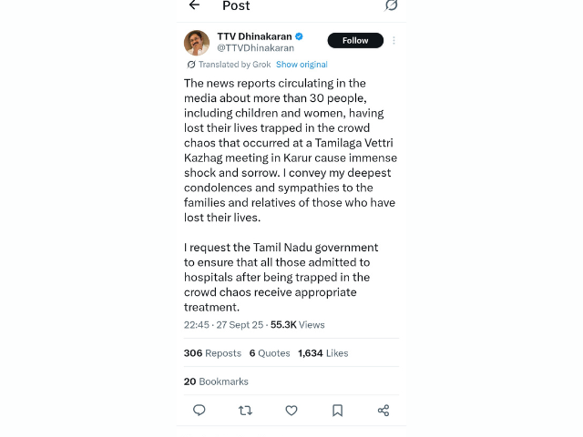
Task: Click the small Grok translation icon
Action: pos(191,65)
